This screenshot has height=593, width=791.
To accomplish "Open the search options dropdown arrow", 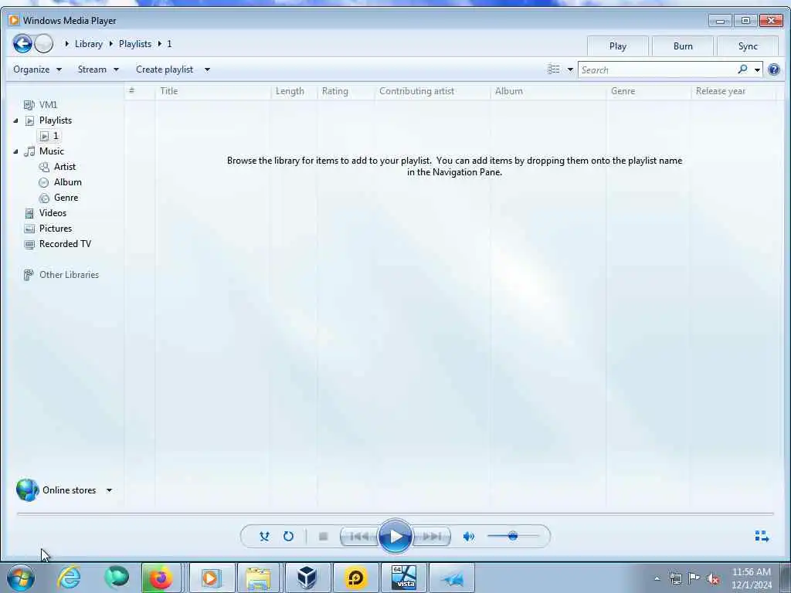I will tap(757, 69).
